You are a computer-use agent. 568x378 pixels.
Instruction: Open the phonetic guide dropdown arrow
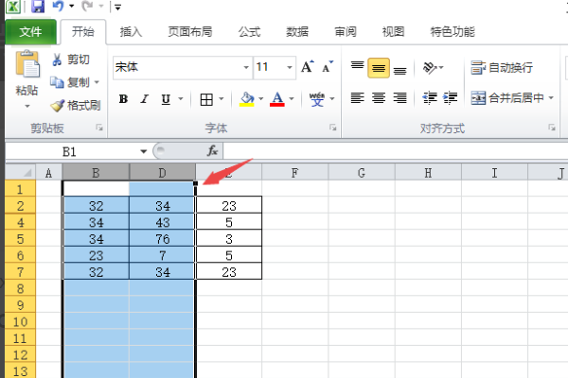click(332, 98)
